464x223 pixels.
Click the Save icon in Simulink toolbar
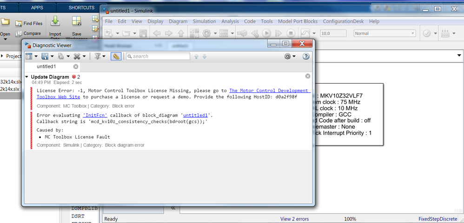143,33
